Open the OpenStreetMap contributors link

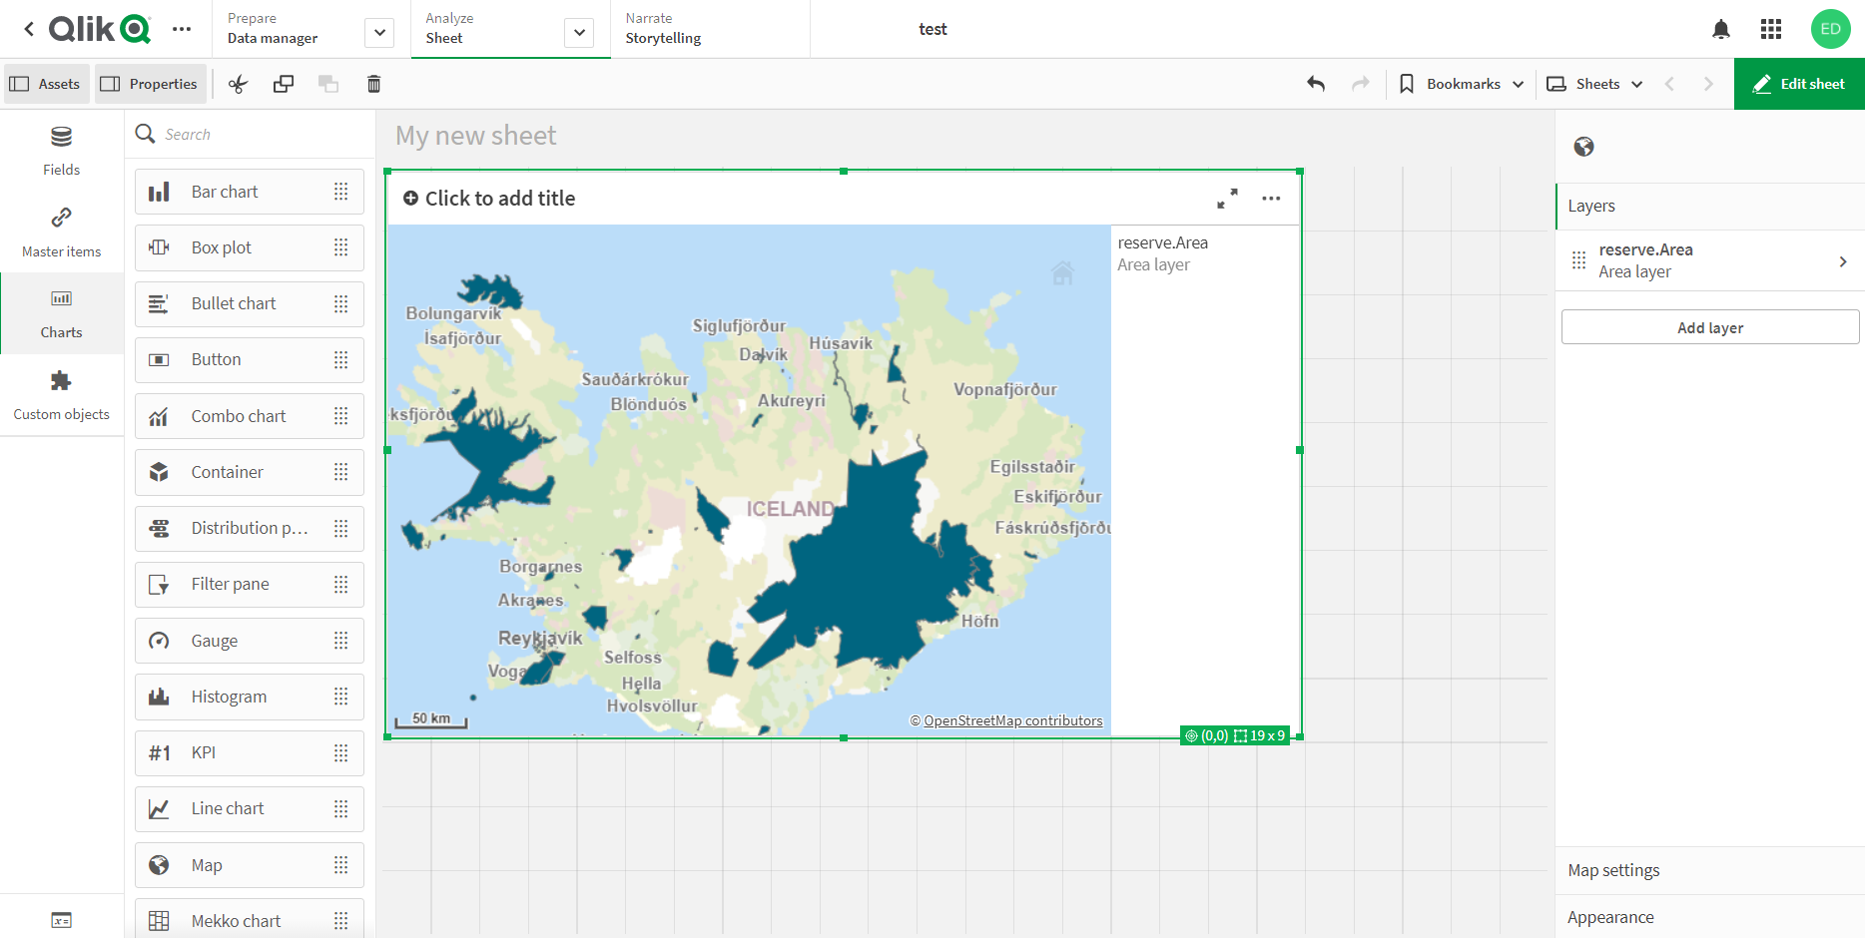(x=1013, y=720)
